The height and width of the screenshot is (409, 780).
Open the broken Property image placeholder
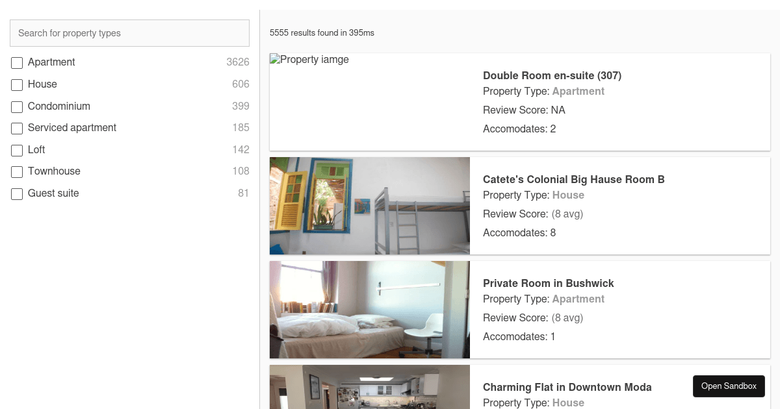309,60
